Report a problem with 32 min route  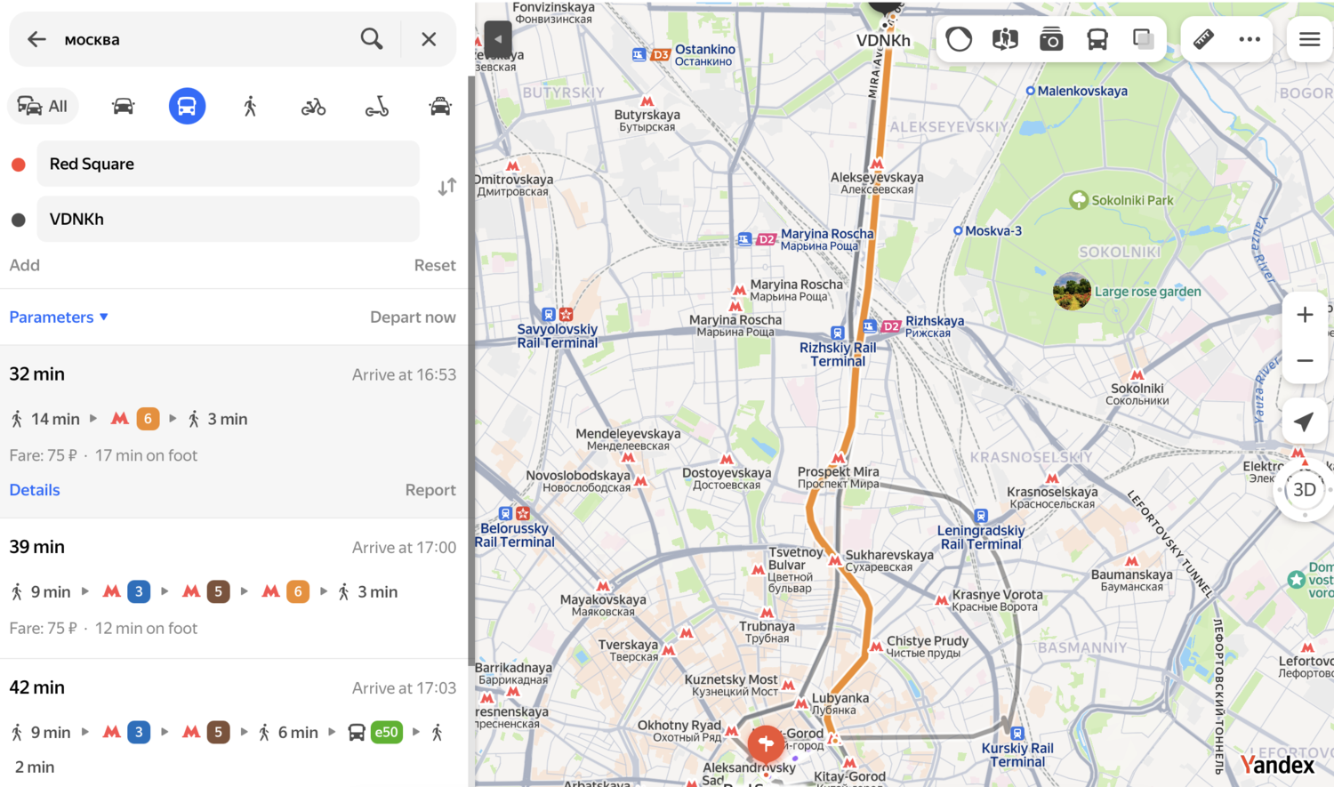430,490
